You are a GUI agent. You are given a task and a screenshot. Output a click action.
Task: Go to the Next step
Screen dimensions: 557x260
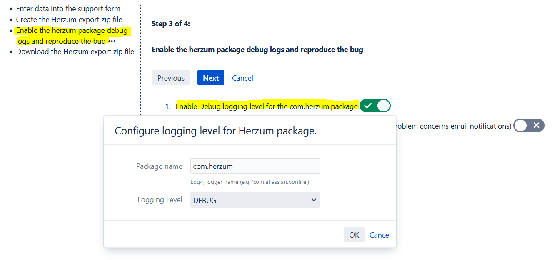tap(211, 78)
